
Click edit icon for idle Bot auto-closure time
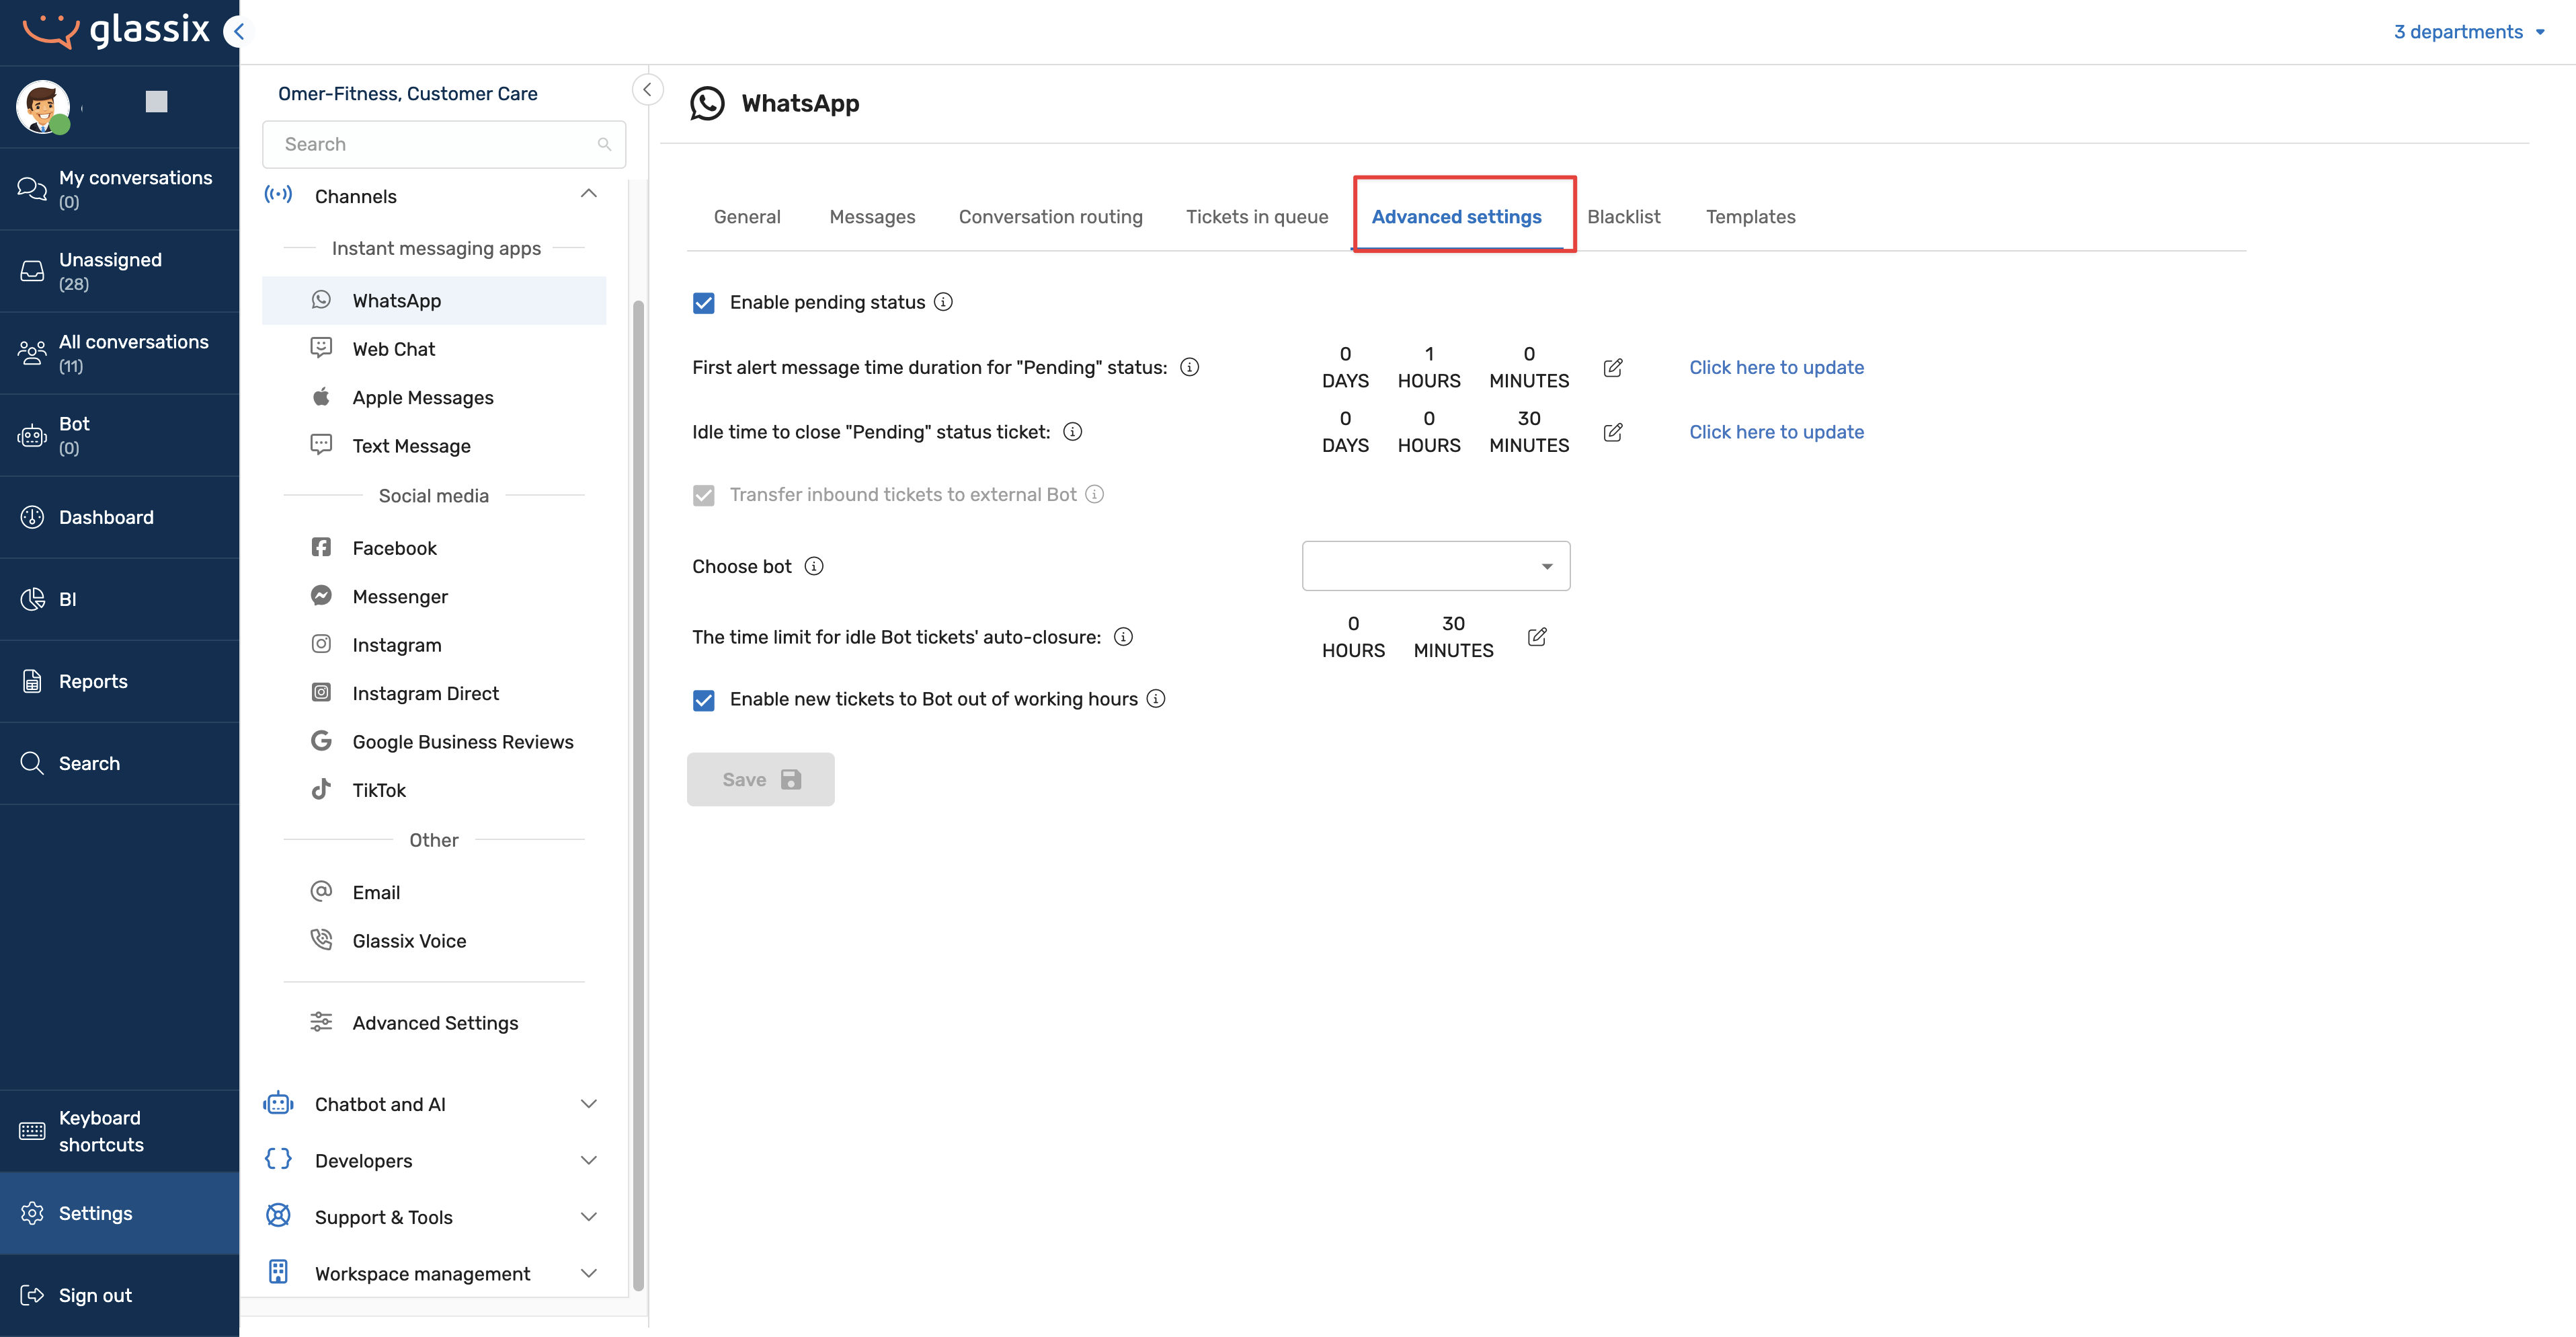[1537, 636]
